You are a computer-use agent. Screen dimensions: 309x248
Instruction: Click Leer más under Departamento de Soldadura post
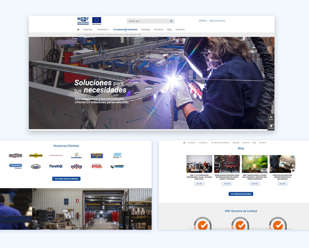coord(282,184)
